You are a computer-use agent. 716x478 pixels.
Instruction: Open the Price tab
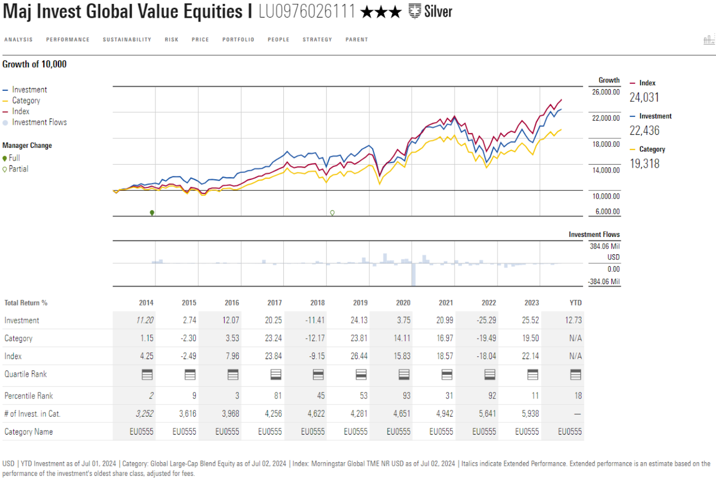(x=200, y=40)
